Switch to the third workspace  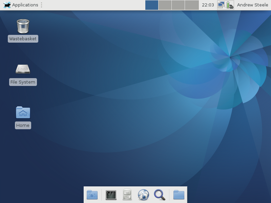(x=178, y=5)
